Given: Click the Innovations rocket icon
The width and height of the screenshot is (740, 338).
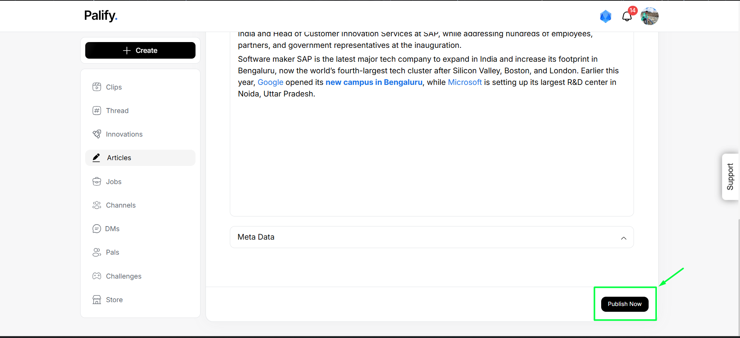Looking at the screenshot, I should click(x=97, y=134).
